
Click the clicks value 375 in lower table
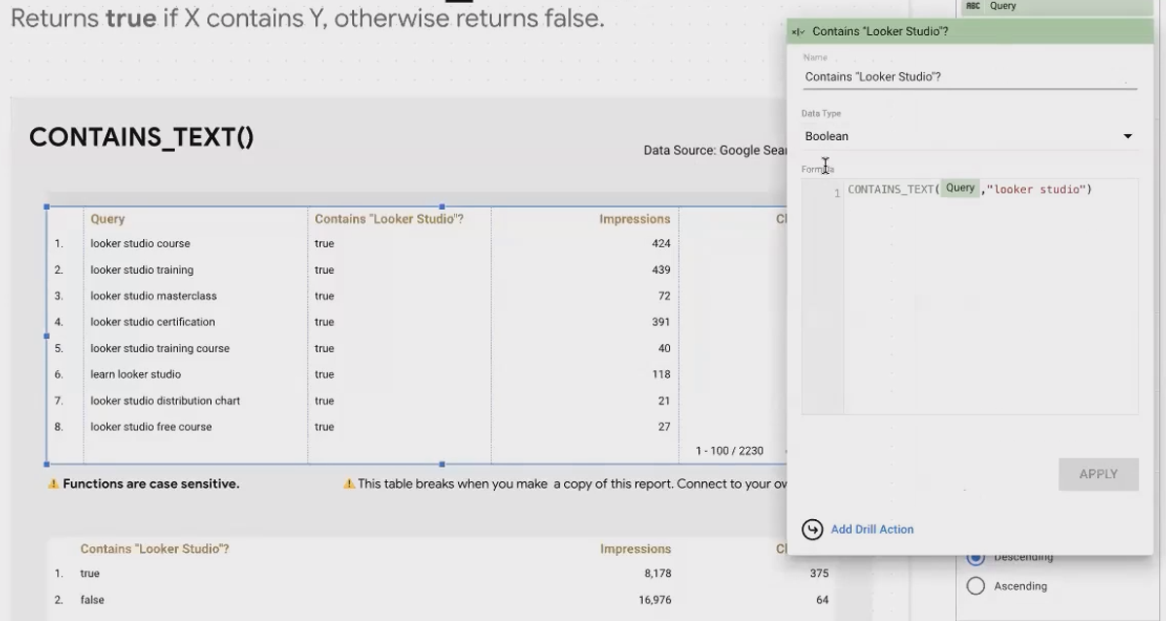[820, 573]
